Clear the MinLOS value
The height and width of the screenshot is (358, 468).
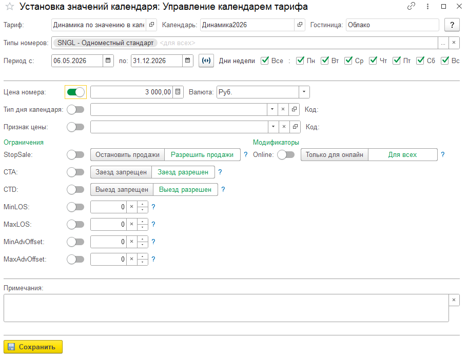(x=131, y=207)
